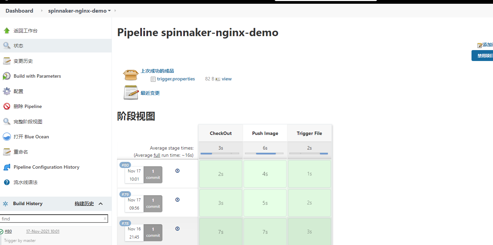Viewport: 493px width, 245px height.
Task: Click the edit description icon at top right
Action: click(x=480, y=45)
